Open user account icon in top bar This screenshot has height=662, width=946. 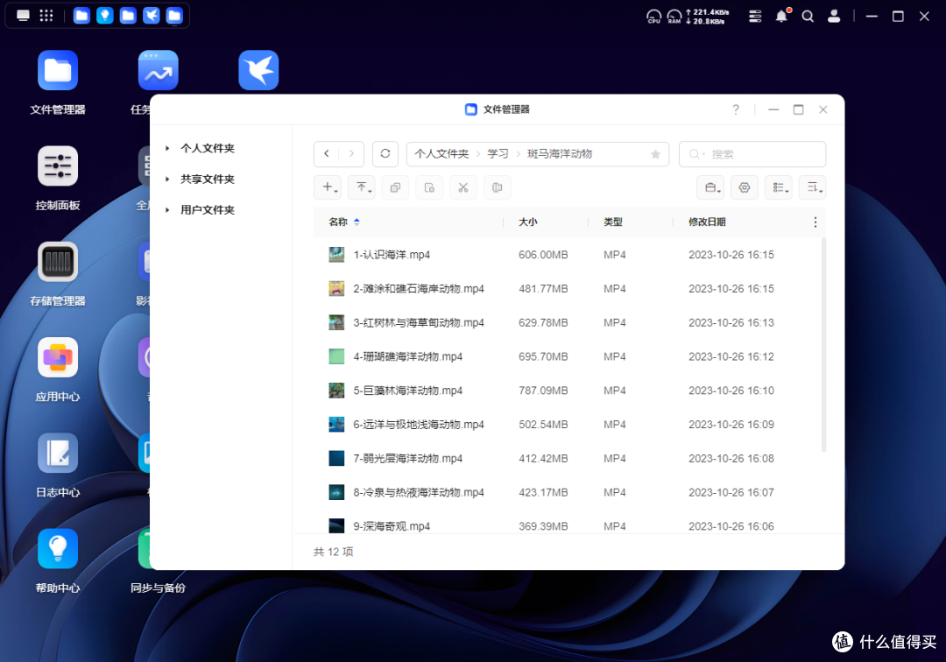[x=834, y=17]
